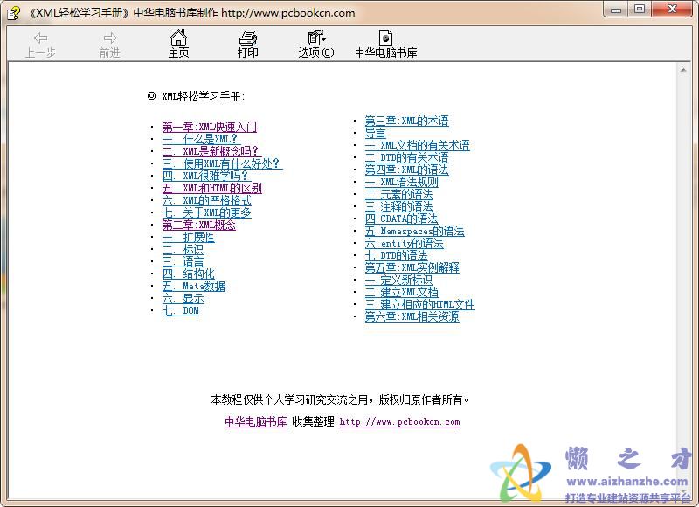The image size is (699, 507).
Task: Open chapter link 第三章:XML的术语
Action: [x=405, y=121]
